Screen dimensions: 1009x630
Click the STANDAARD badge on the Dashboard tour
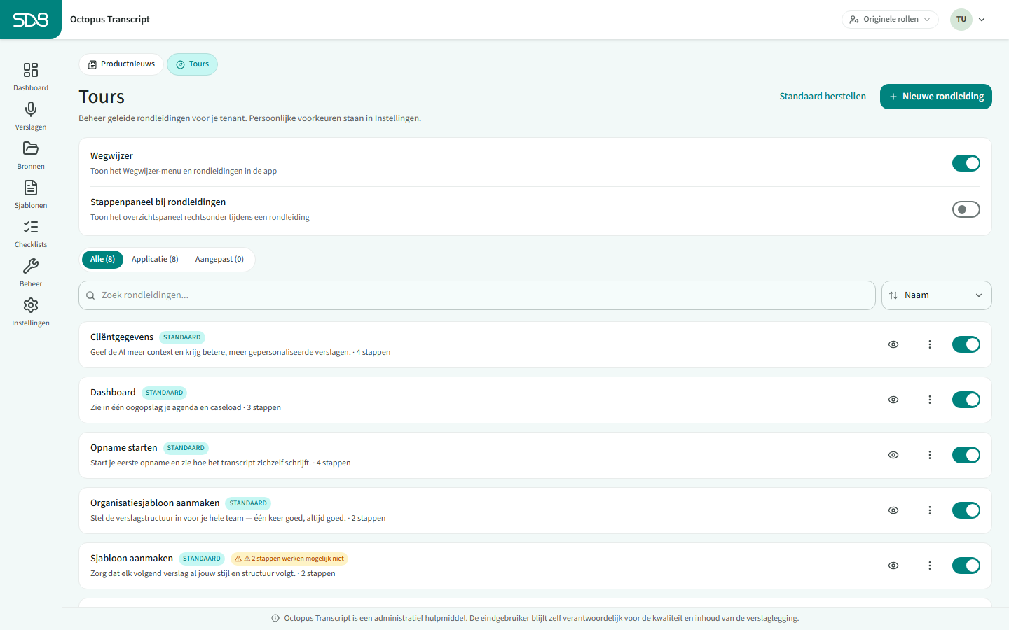click(x=164, y=393)
